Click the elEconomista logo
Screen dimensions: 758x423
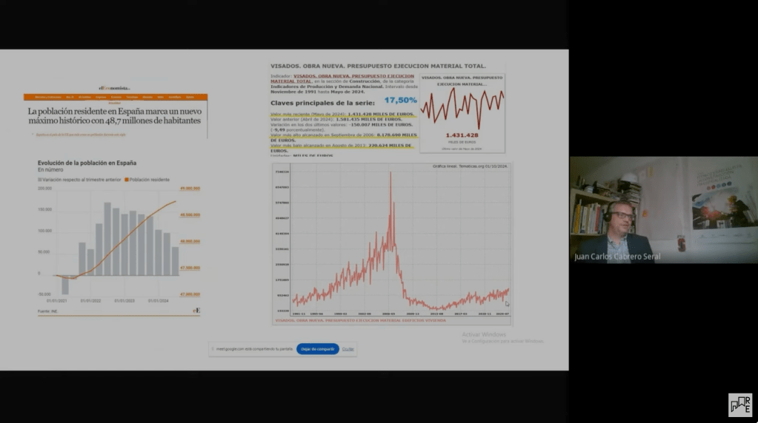coord(115,88)
